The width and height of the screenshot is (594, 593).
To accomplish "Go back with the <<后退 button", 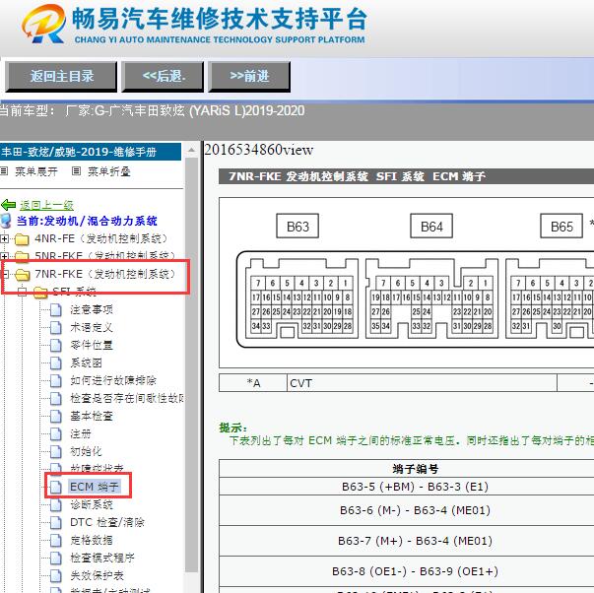I will click(163, 77).
